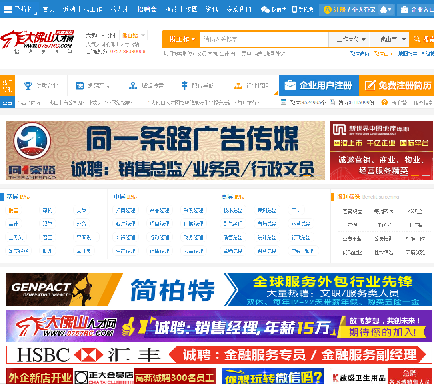Click the hot search keyword 普工
The image size is (434, 384).
tap(235, 54)
